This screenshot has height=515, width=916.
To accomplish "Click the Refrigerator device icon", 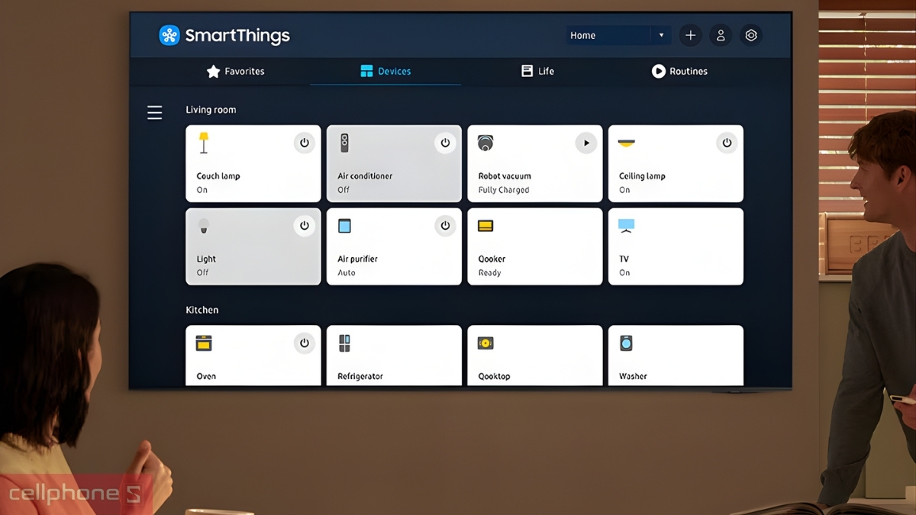I will click(345, 343).
